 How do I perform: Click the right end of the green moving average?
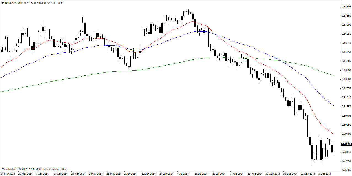point(334,75)
